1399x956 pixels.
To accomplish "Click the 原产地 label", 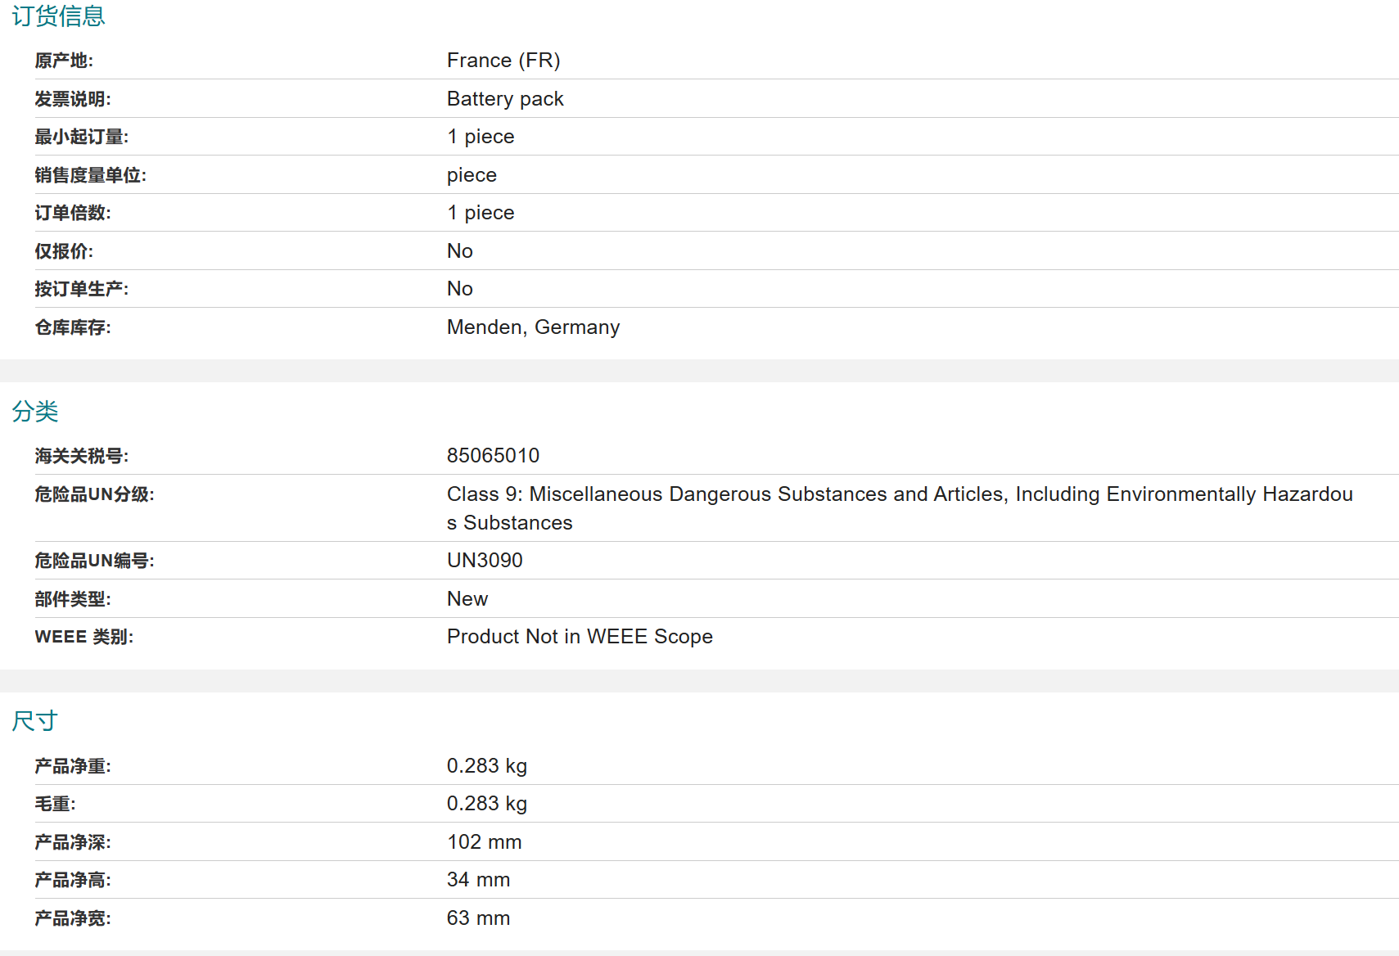I will click(64, 61).
